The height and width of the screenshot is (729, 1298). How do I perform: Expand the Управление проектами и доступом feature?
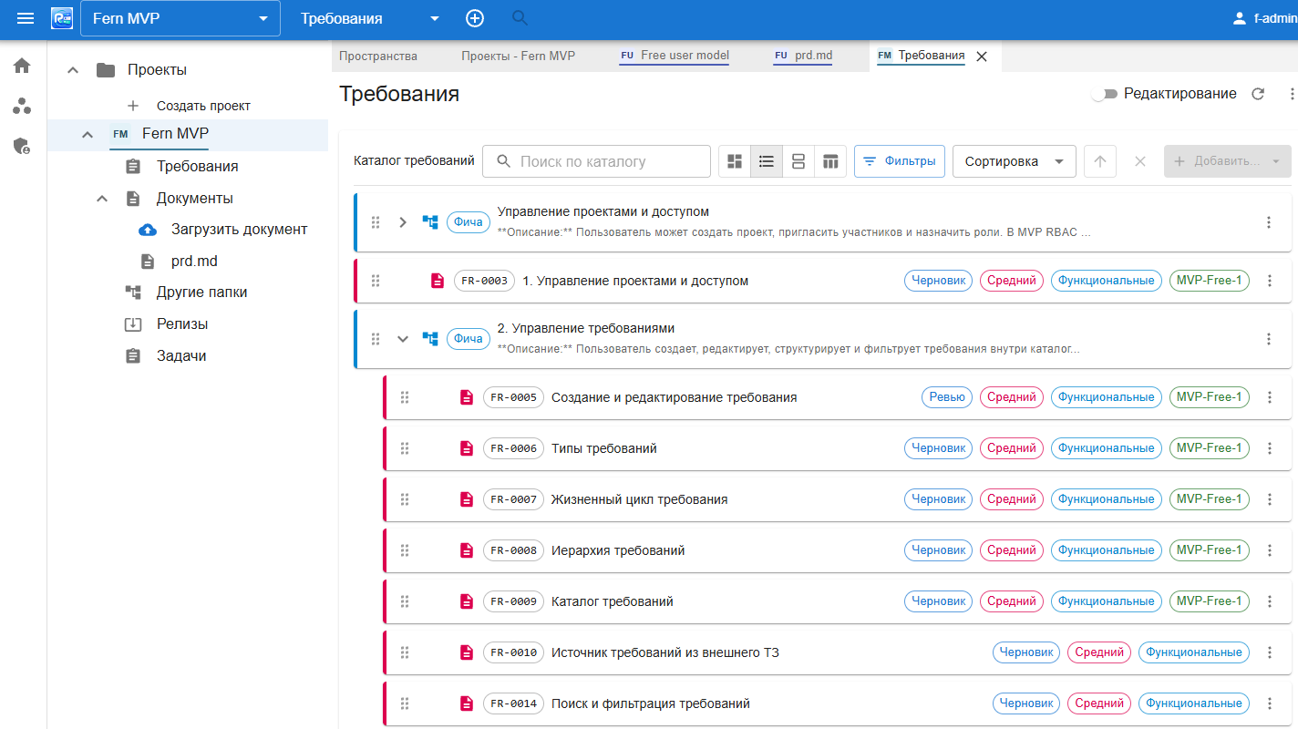click(x=403, y=222)
